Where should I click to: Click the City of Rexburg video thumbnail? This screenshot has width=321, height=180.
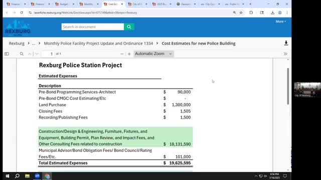307,89
